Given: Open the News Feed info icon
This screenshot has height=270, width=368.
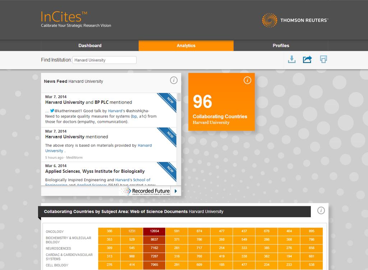Looking at the screenshot, I should (174, 80).
